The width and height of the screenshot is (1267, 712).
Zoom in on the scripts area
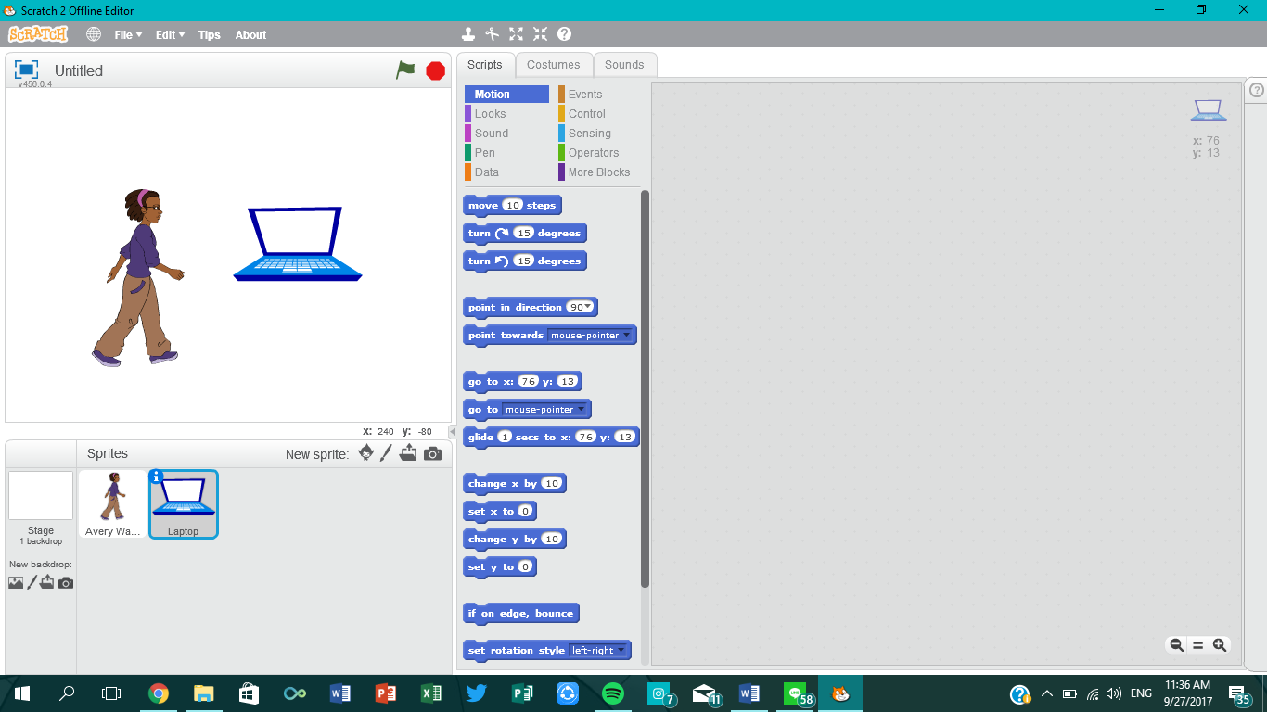click(x=1220, y=644)
